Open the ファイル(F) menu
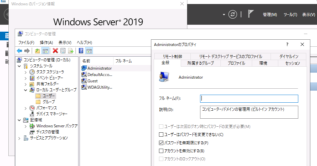Screen dimensions: 317x166 tap(26, 43)
